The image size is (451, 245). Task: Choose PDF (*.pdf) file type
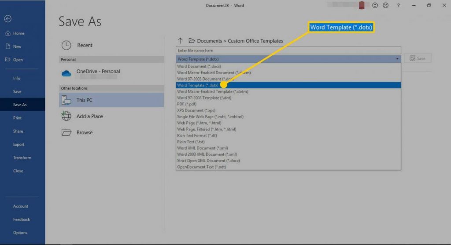coord(288,104)
